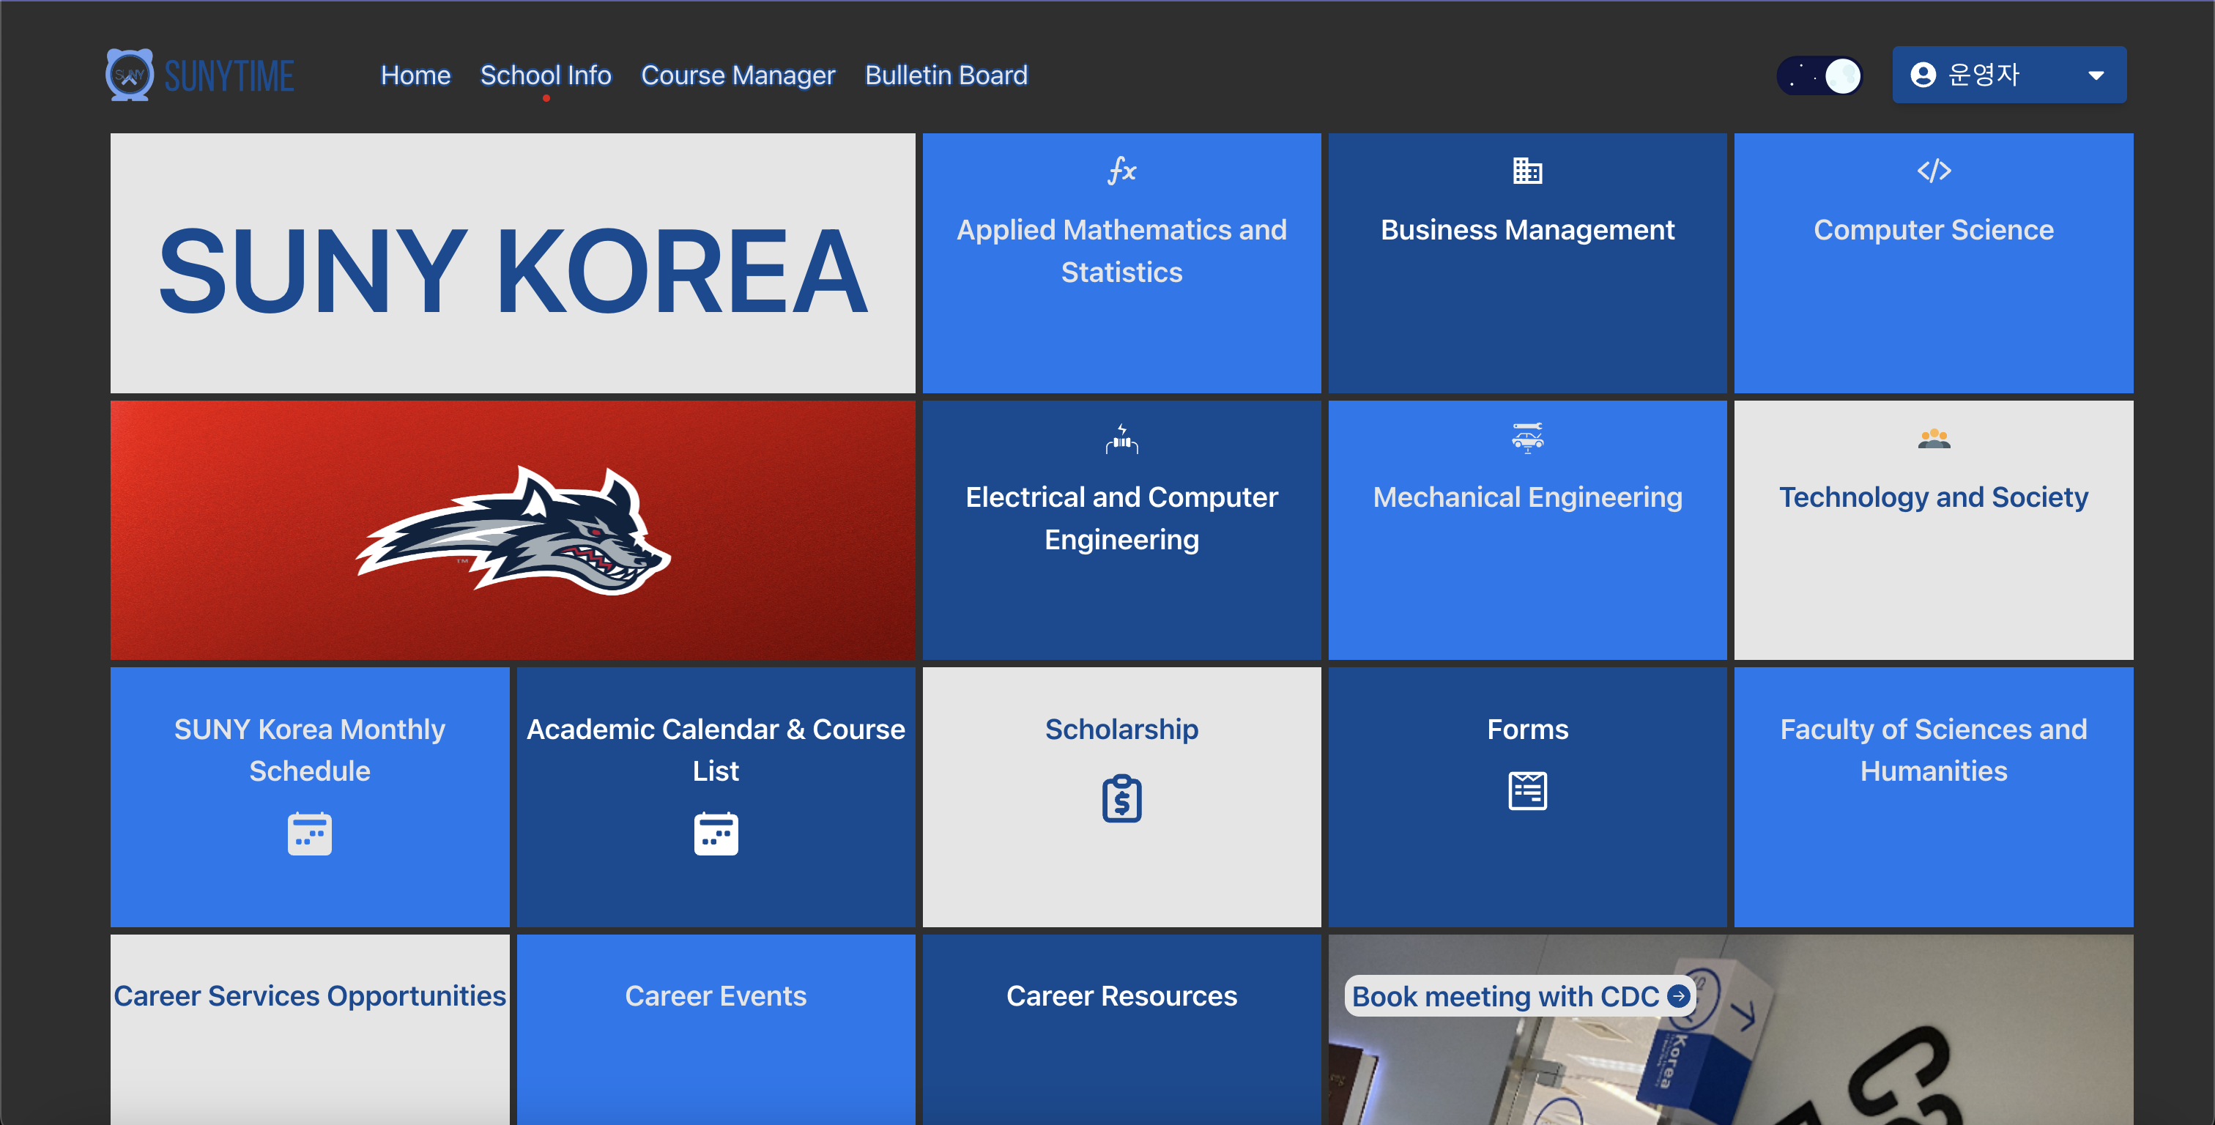
Task: Click the Forms document icon
Action: pyautogui.click(x=1527, y=791)
